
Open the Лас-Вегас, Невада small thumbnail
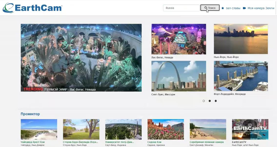178,39
